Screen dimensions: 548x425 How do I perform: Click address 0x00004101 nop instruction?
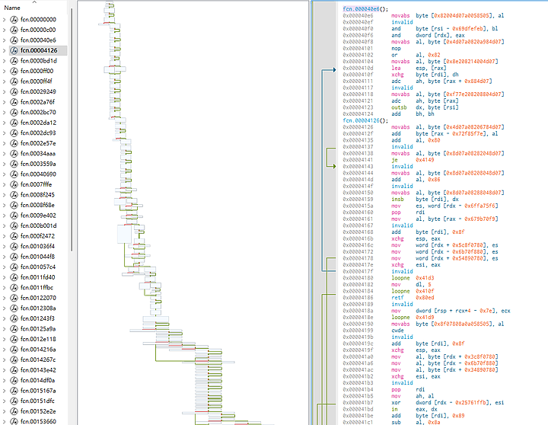tap(358, 49)
